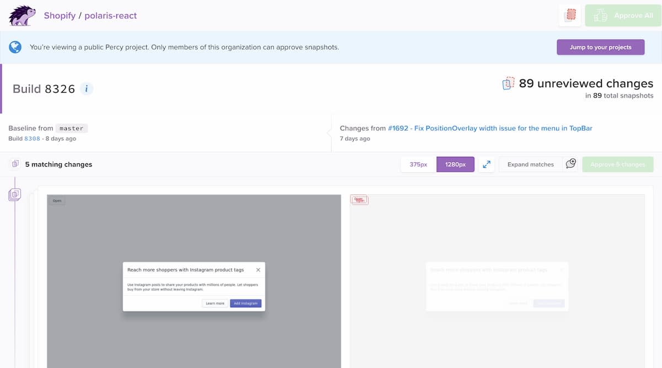Click the master branch label

(72, 128)
